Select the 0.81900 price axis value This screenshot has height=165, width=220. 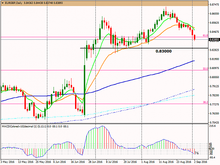pyautogui.click(x=214, y=59)
